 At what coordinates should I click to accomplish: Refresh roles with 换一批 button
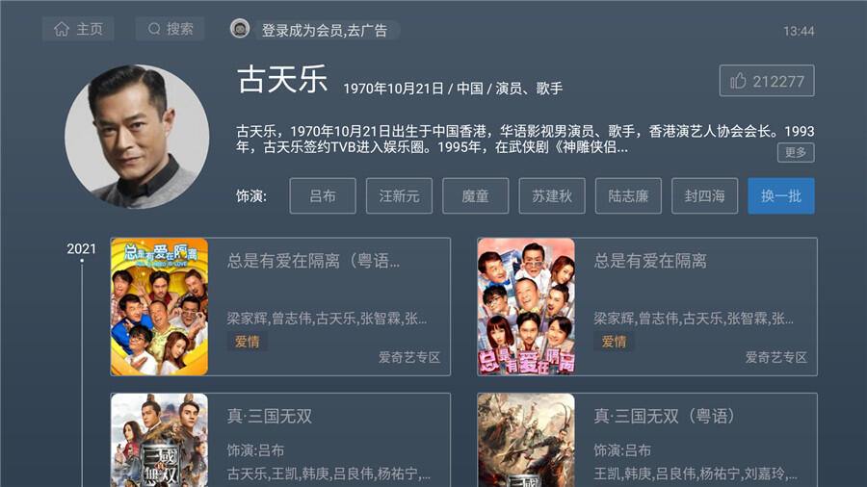coord(780,196)
